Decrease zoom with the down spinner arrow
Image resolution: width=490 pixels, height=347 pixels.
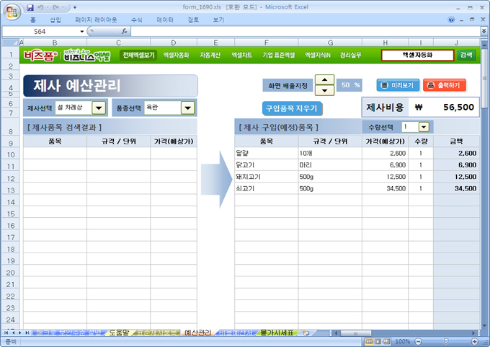coord(325,90)
